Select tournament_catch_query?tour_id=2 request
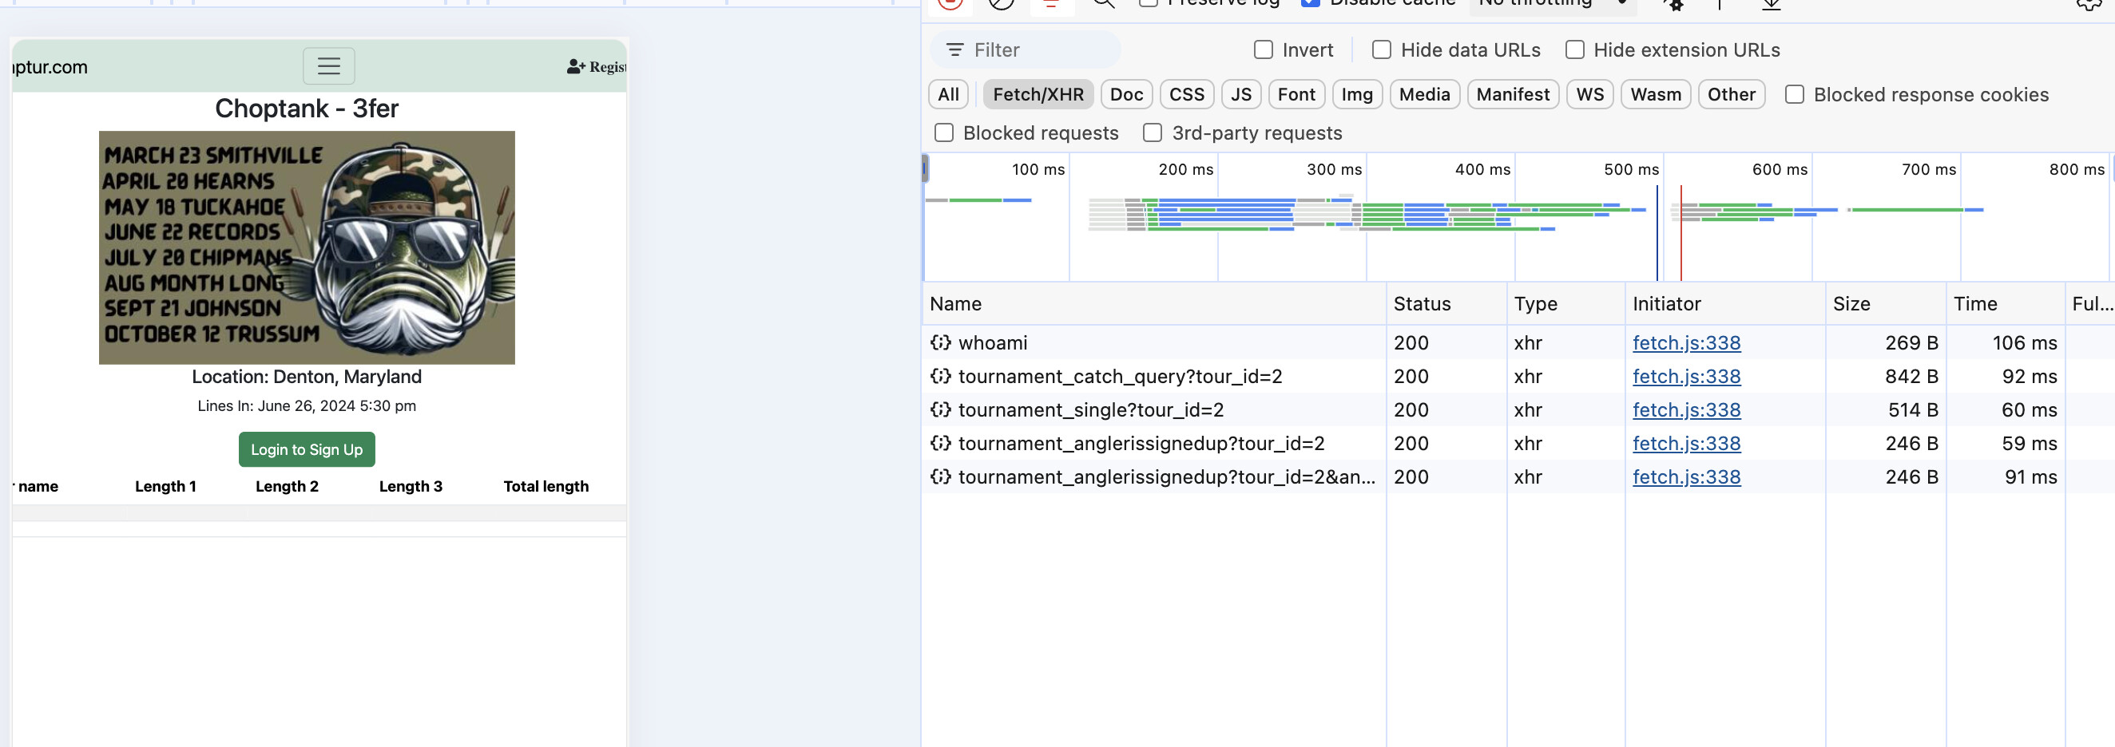2115x747 pixels. pyautogui.click(x=1120, y=377)
